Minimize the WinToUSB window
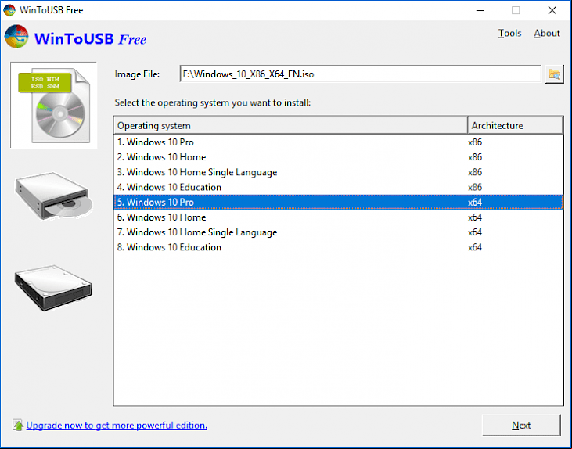The height and width of the screenshot is (449, 572). (x=480, y=10)
